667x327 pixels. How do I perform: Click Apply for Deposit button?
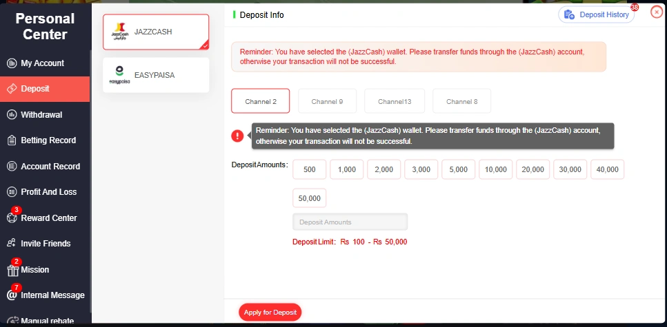click(270, 312)
